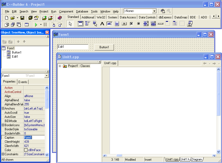Click the Trace Into debug icon
222x163 pixels.
[54, 25]
